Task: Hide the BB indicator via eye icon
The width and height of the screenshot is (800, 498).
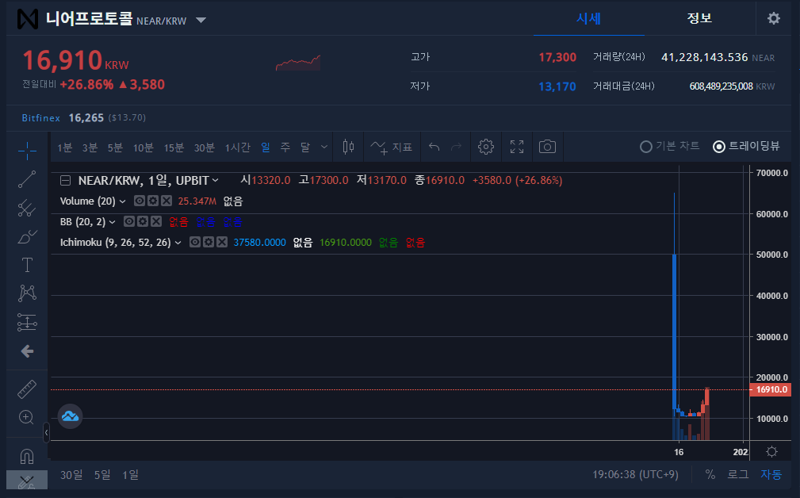Action: pos(129,221)
